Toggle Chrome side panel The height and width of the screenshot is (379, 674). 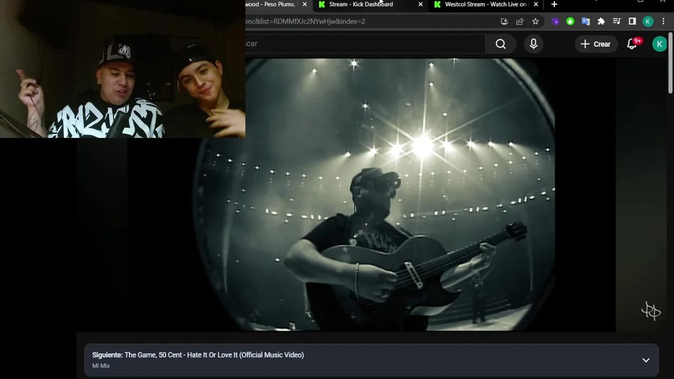(x=632, y=21)
